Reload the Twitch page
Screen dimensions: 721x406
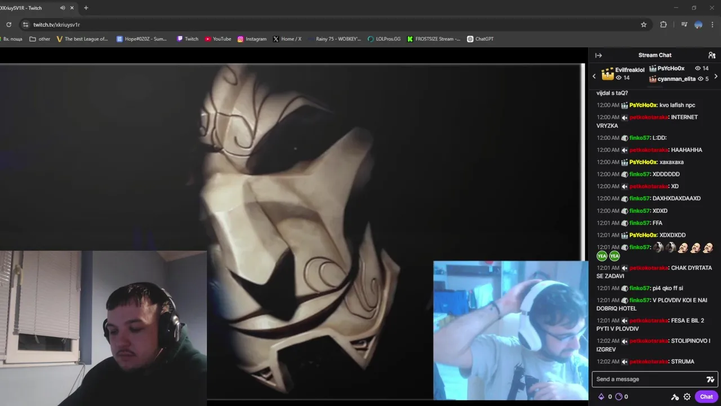(x=8, y=25)
